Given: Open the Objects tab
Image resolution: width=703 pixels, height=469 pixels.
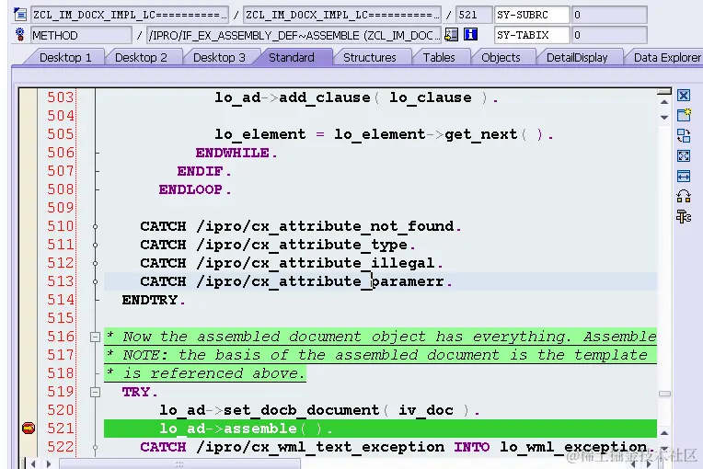Looking at the screenshot, I should pos(501,58).
